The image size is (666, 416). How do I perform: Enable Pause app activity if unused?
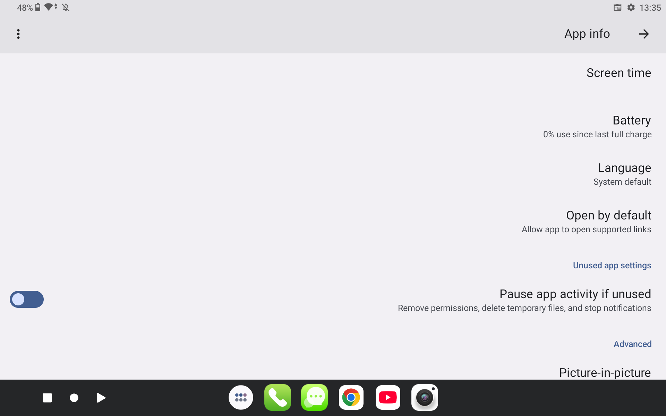point(27,299)
